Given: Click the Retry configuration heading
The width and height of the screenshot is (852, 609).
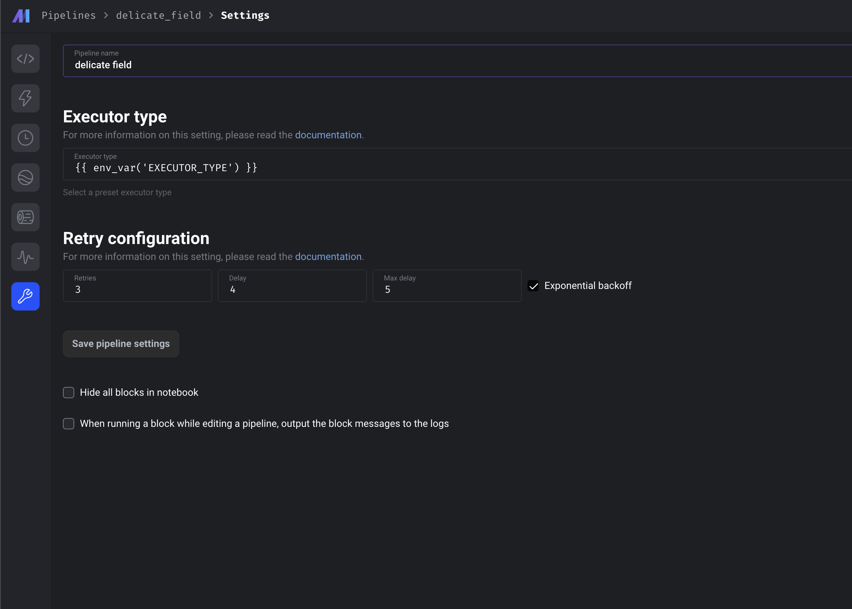Looking at the screenshot, I should [136, 238].
